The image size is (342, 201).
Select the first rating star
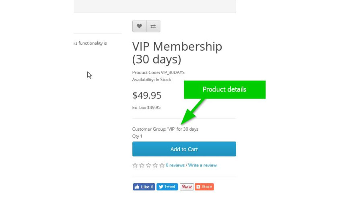point(135,166)
